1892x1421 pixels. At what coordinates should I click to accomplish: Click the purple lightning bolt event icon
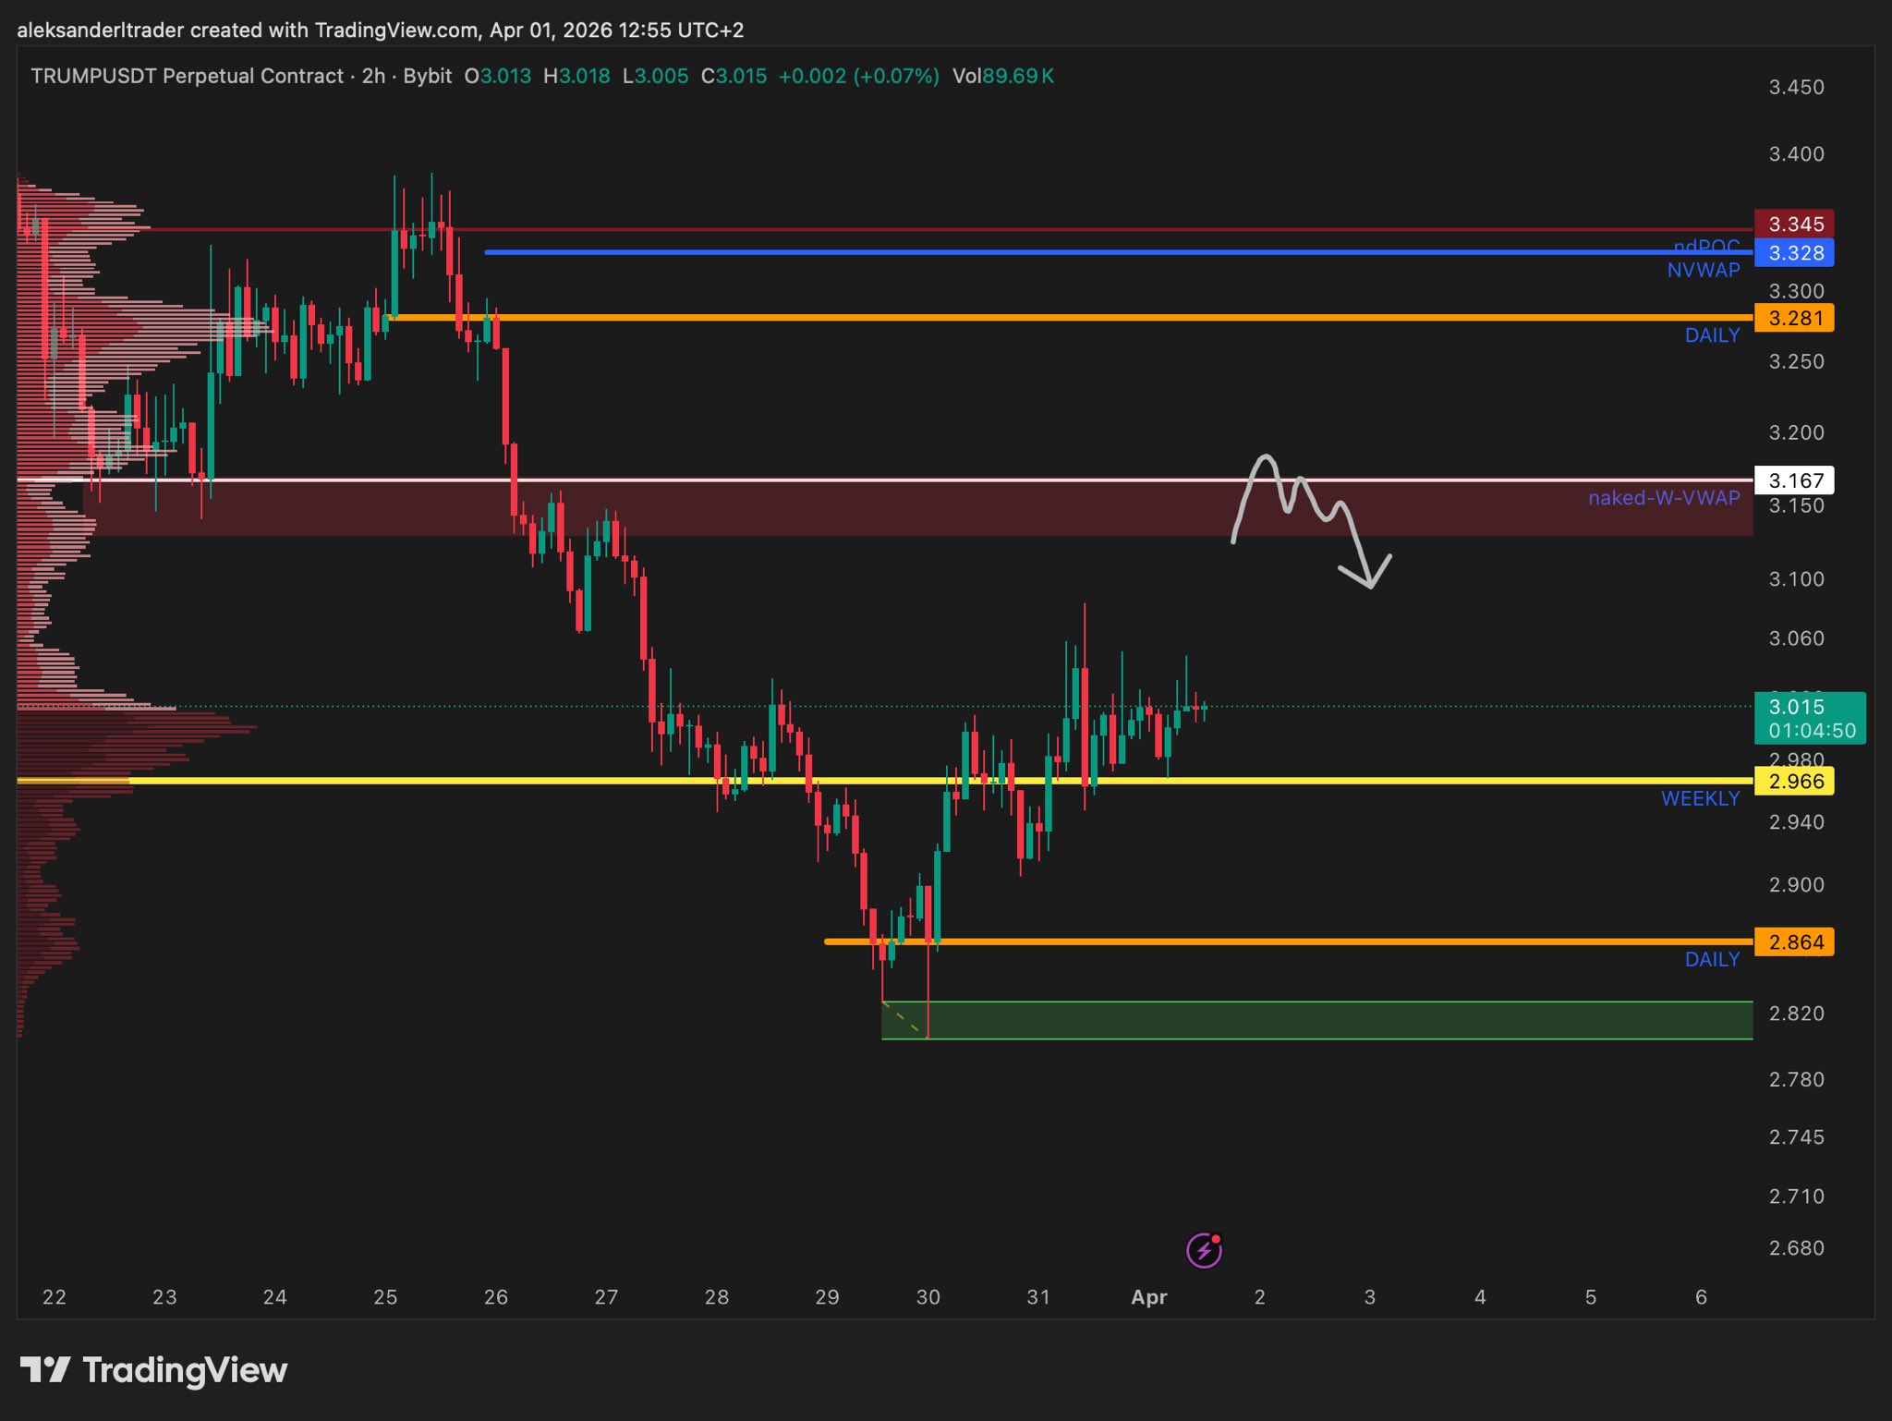(1204, 1251)
